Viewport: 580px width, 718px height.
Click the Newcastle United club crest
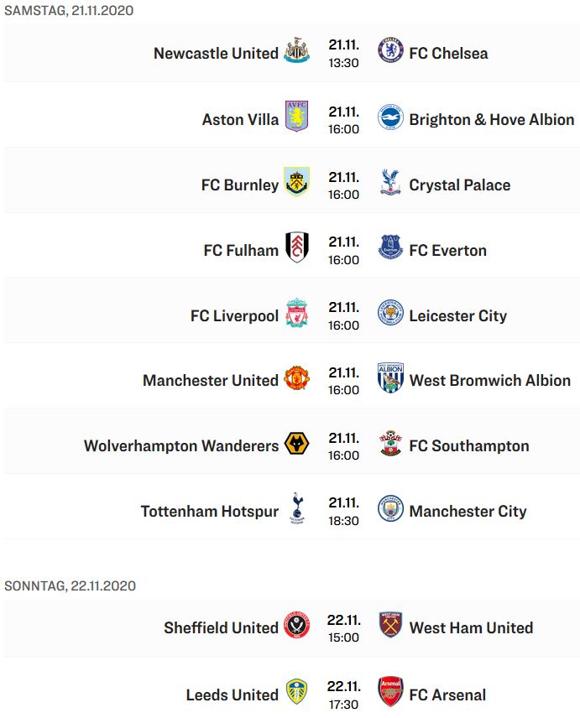pos(296,52)
